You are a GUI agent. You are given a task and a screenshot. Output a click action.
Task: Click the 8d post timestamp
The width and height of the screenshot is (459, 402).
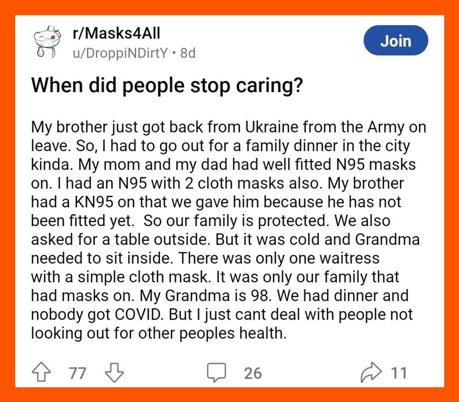point(188,53)
